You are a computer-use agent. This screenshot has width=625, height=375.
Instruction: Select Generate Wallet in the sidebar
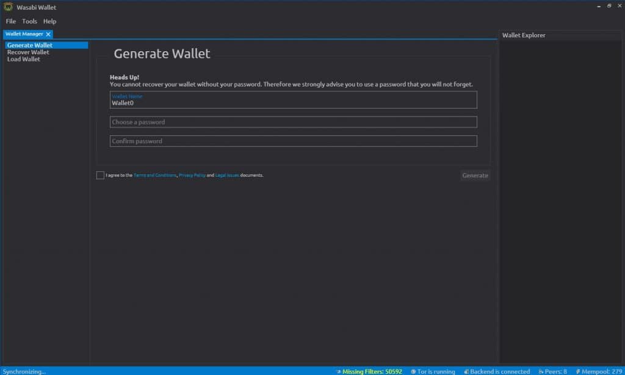click(30, 45)
